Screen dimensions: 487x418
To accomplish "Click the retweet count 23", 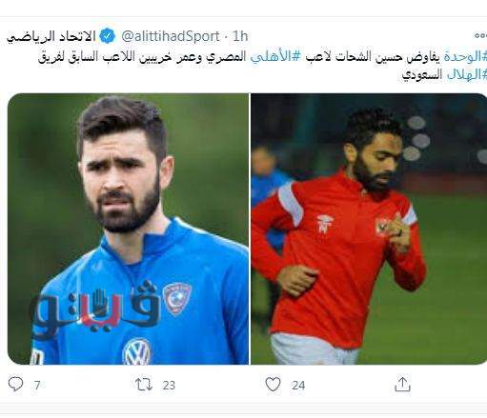I will pos(169,386).
